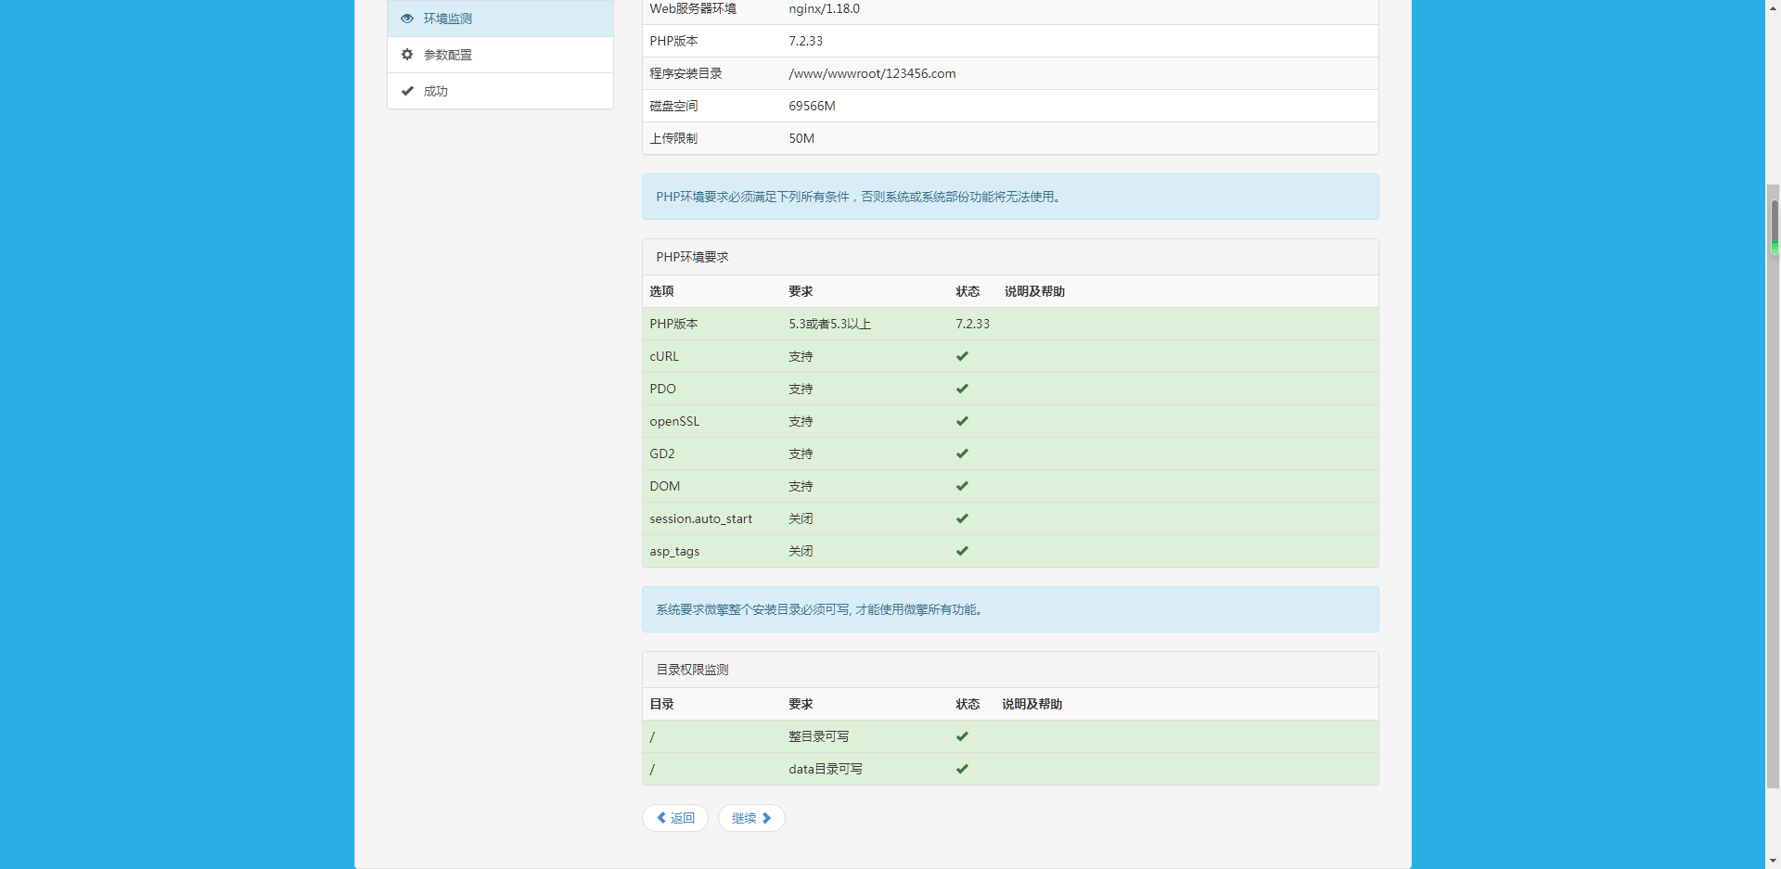Open the 参数配置 step in sidebar
Screen dimensions: 1781x869
[500, 55]
